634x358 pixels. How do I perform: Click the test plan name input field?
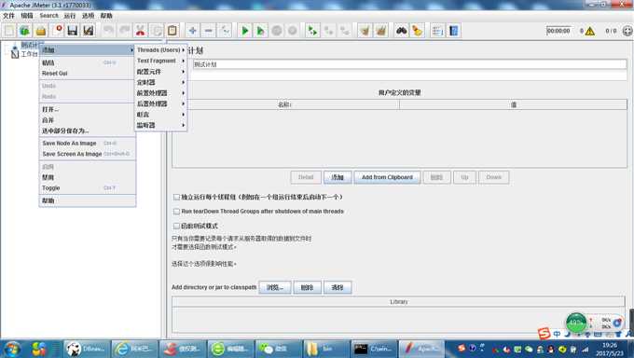[409, 64]
